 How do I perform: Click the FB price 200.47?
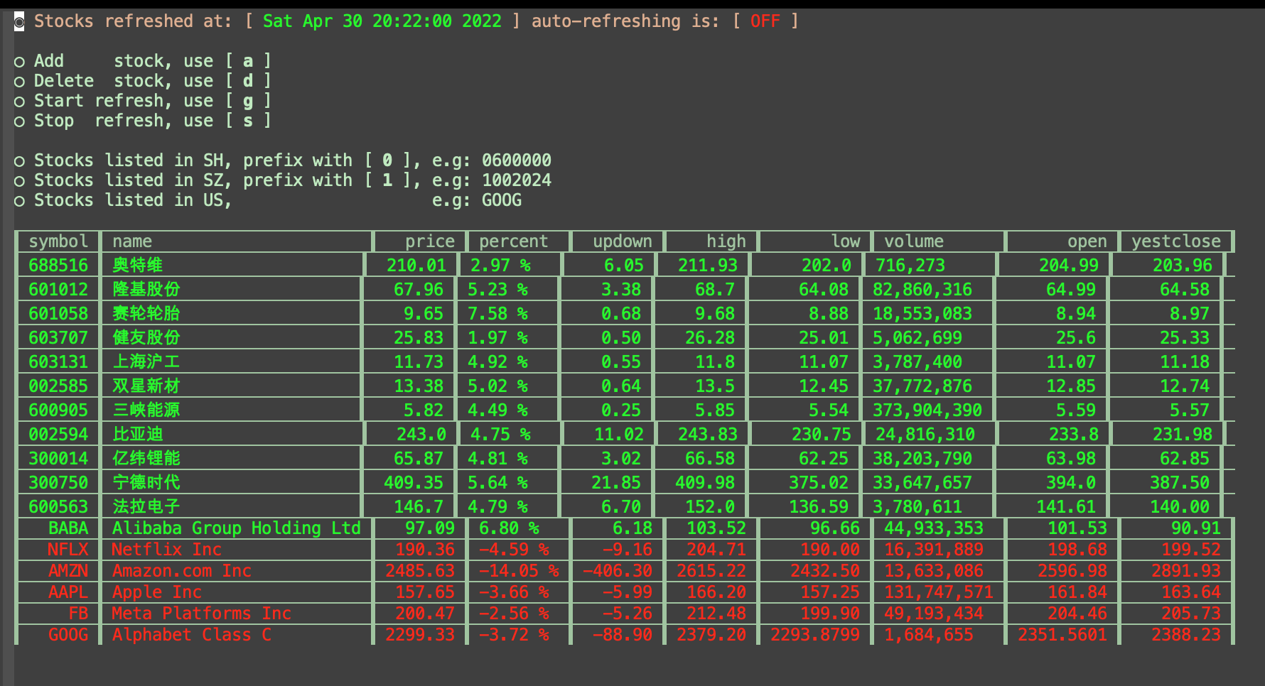[425, 614]
